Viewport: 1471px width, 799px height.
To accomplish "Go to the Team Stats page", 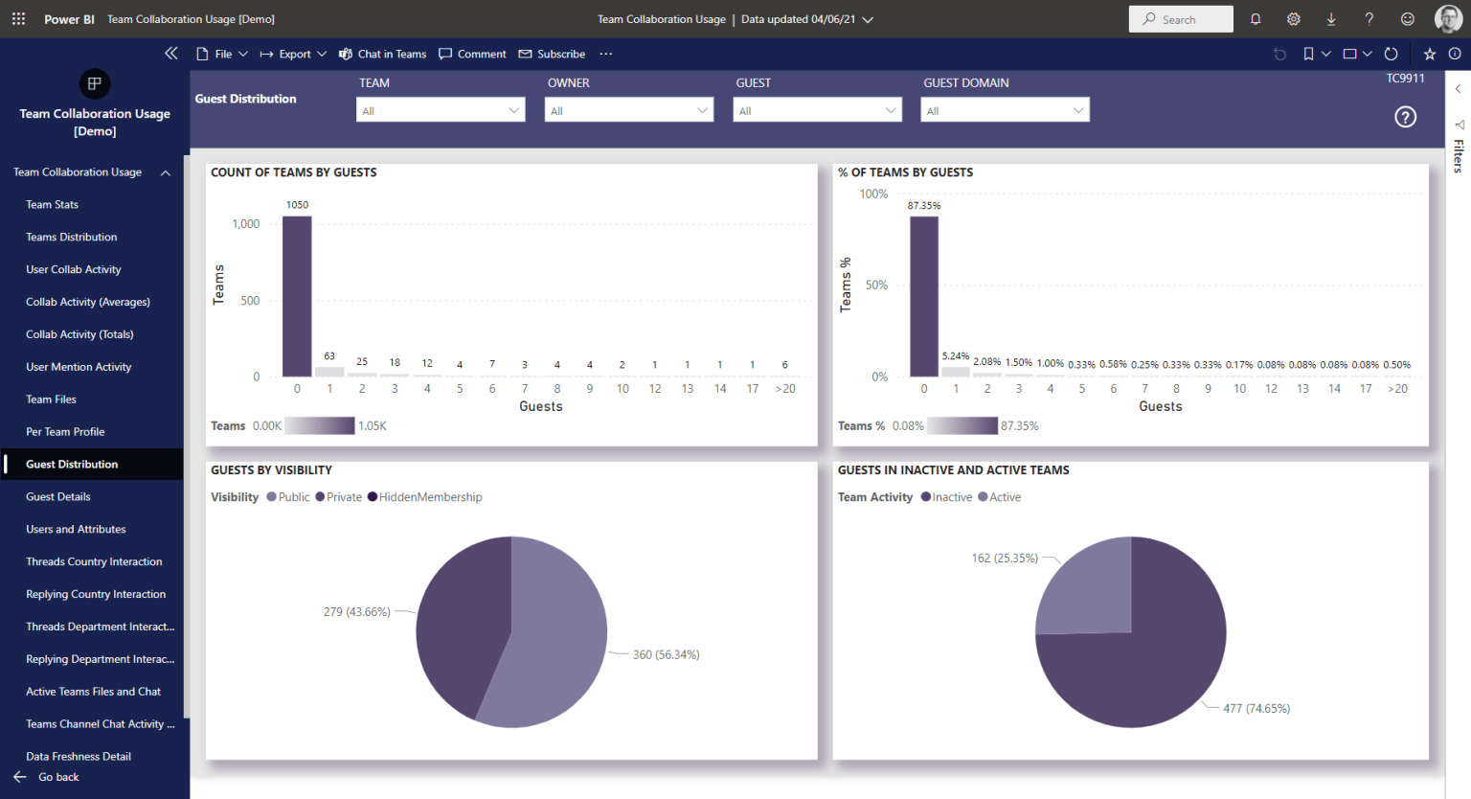I will tap(53, 205).
